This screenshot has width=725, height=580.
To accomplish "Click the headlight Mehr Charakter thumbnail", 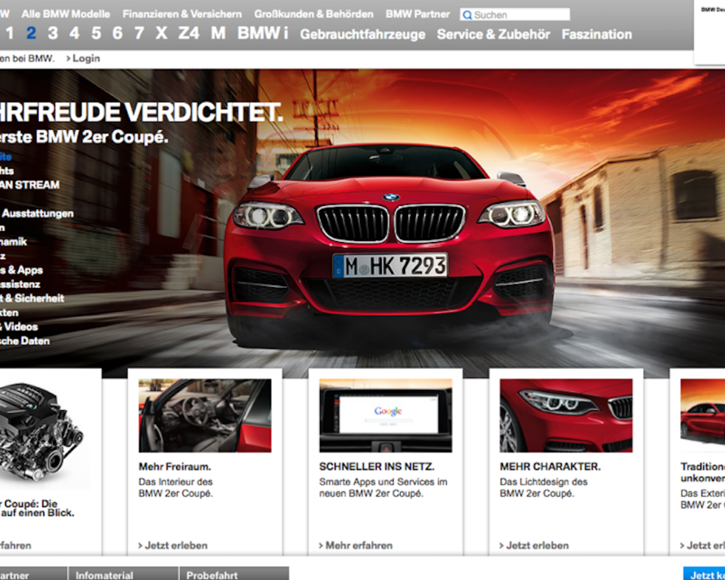I will [566, 416].
